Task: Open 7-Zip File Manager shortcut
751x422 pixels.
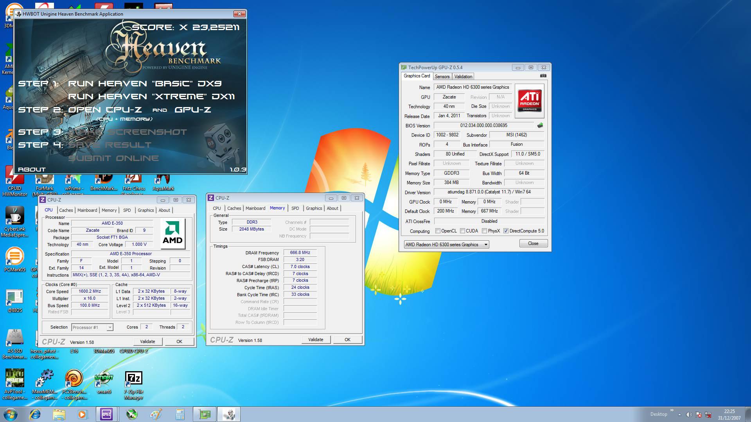Action: [x=133, y=385]
